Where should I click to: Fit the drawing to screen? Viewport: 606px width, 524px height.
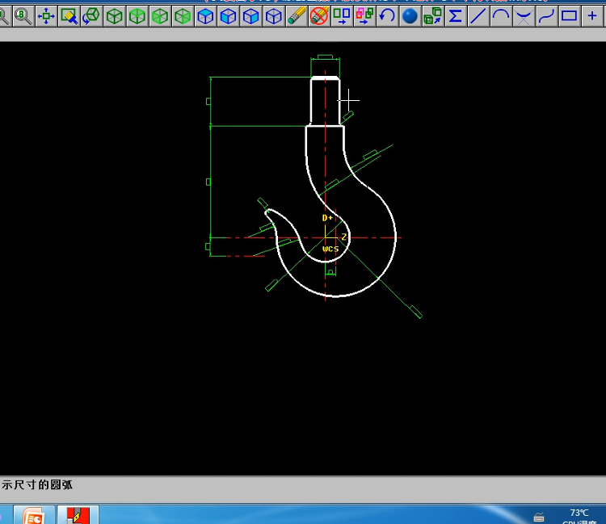(46, 15)
